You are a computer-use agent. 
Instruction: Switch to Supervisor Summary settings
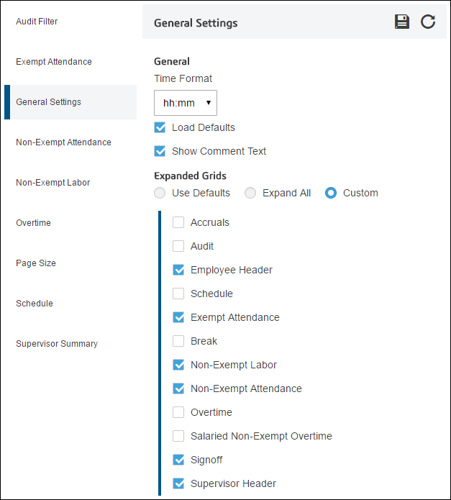point(57,343)
